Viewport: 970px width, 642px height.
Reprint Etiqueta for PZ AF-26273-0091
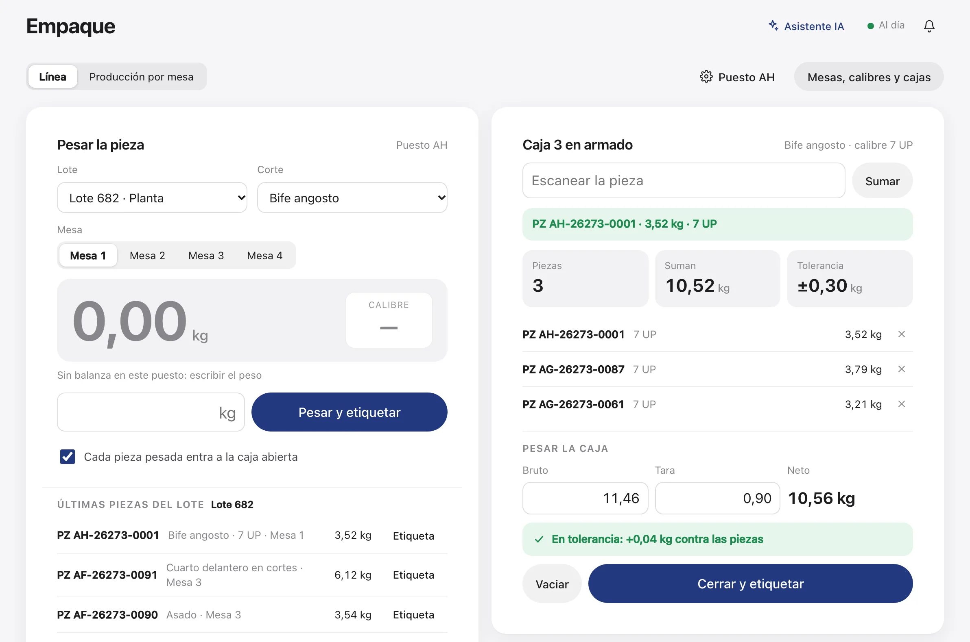pos(413,575)
